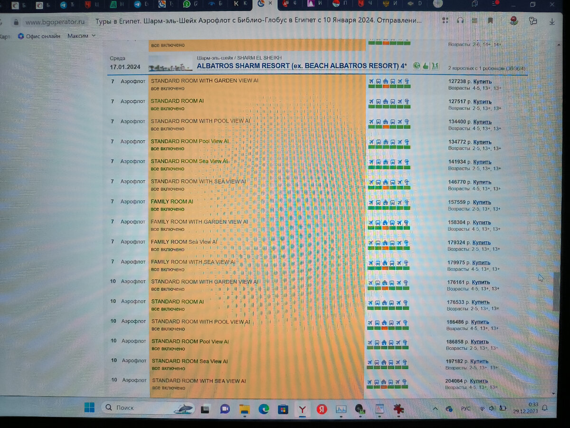Image resolution: width=570 pixels, height=428 pixels.
Task: Click house accommodation icon in 176533 р. row
Action: click(384, 302)
